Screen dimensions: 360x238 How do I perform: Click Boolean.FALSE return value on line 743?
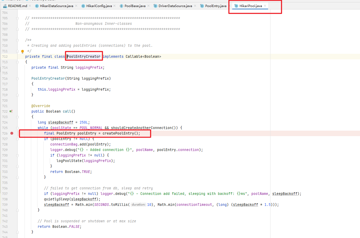66,227
